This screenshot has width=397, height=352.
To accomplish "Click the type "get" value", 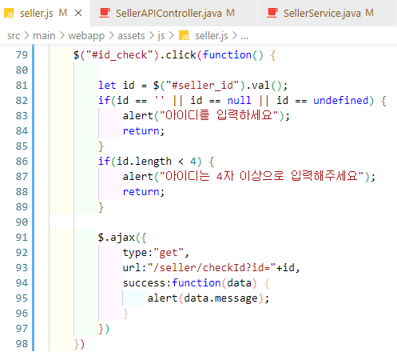I will (169, 253).
